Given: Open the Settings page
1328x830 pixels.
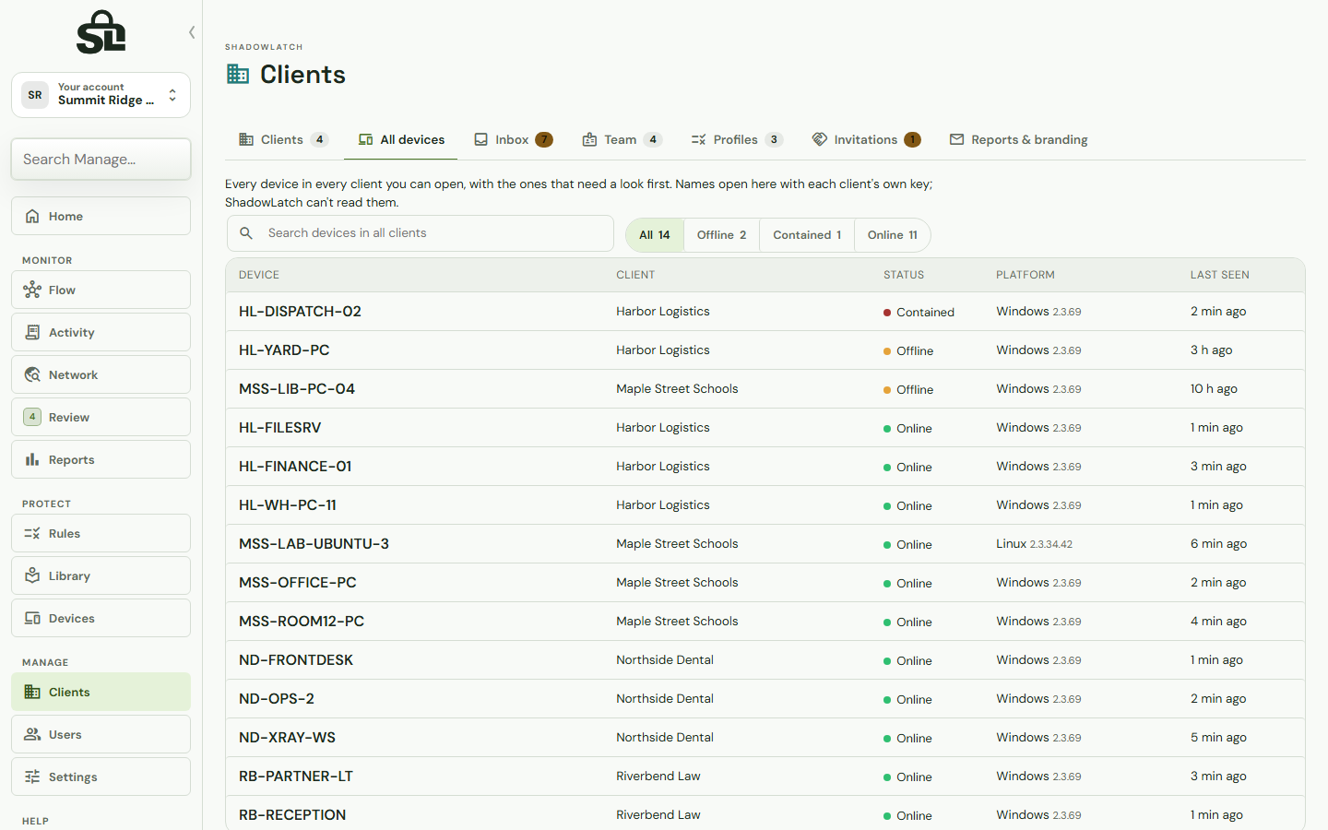Looking at the screenshot, I should [x=101, y=777].
